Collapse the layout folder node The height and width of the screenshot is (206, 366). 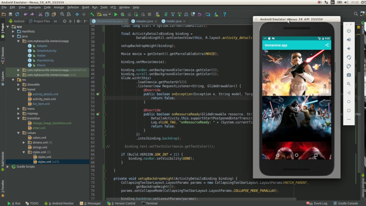pos(19,90)
